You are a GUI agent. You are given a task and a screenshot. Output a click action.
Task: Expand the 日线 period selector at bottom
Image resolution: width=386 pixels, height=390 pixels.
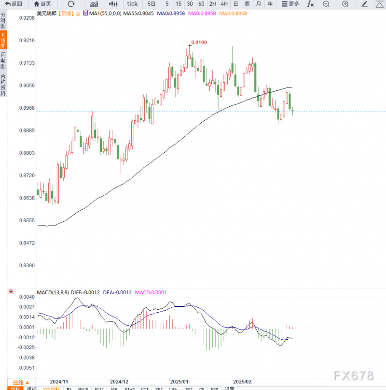21,383
